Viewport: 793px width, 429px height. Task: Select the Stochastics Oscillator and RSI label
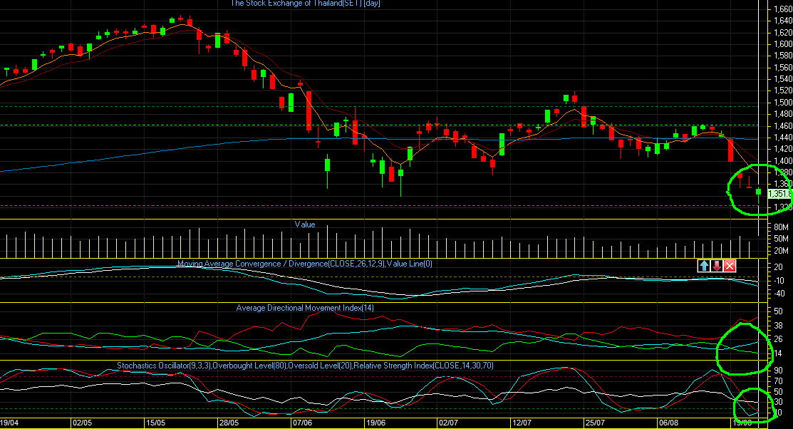pyautogui.click(x=305, y=366)
